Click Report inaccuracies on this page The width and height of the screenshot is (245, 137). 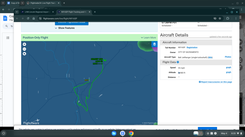215,82
